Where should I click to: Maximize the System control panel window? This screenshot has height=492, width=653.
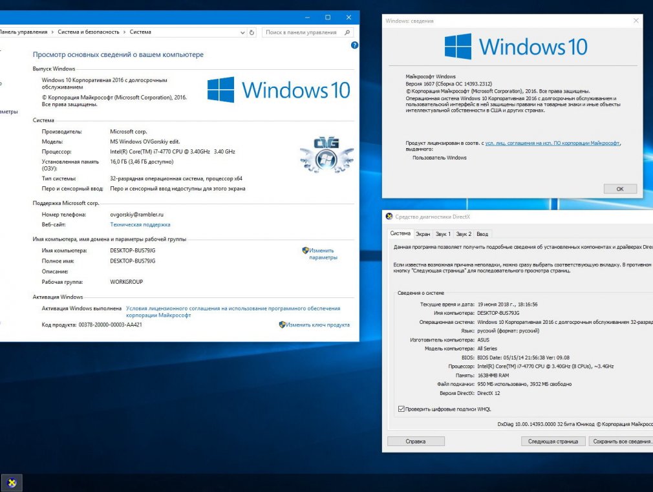point(328,17)
